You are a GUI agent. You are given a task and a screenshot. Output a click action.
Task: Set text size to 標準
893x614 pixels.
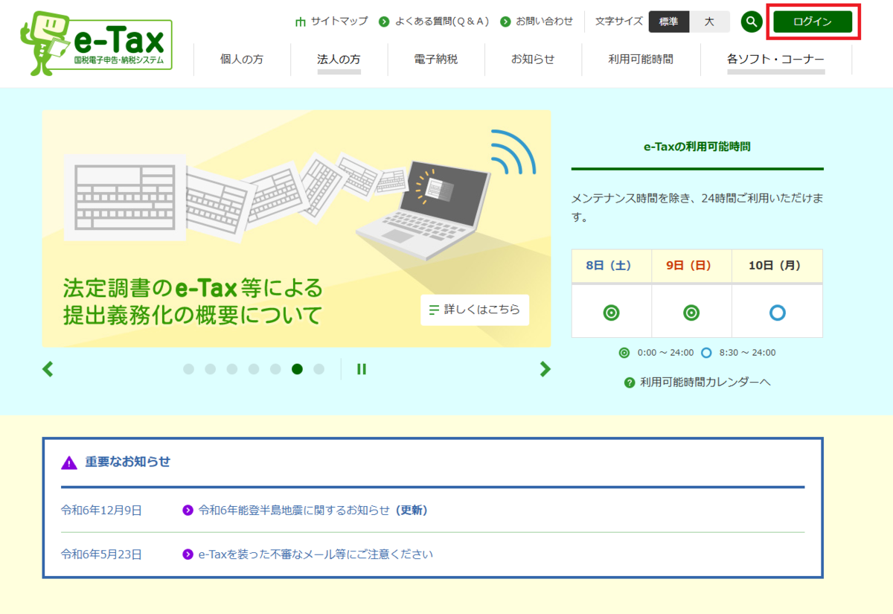(669, 22)
